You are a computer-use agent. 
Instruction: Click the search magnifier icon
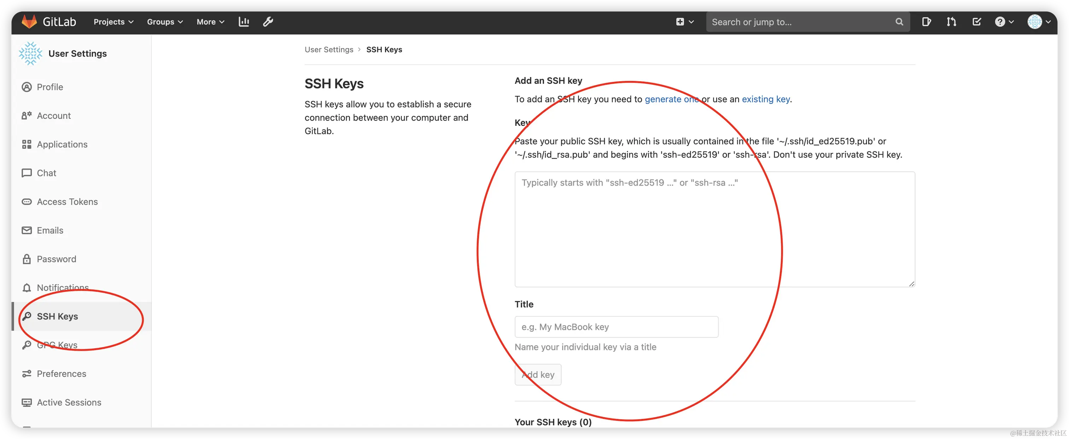[899, 22]
